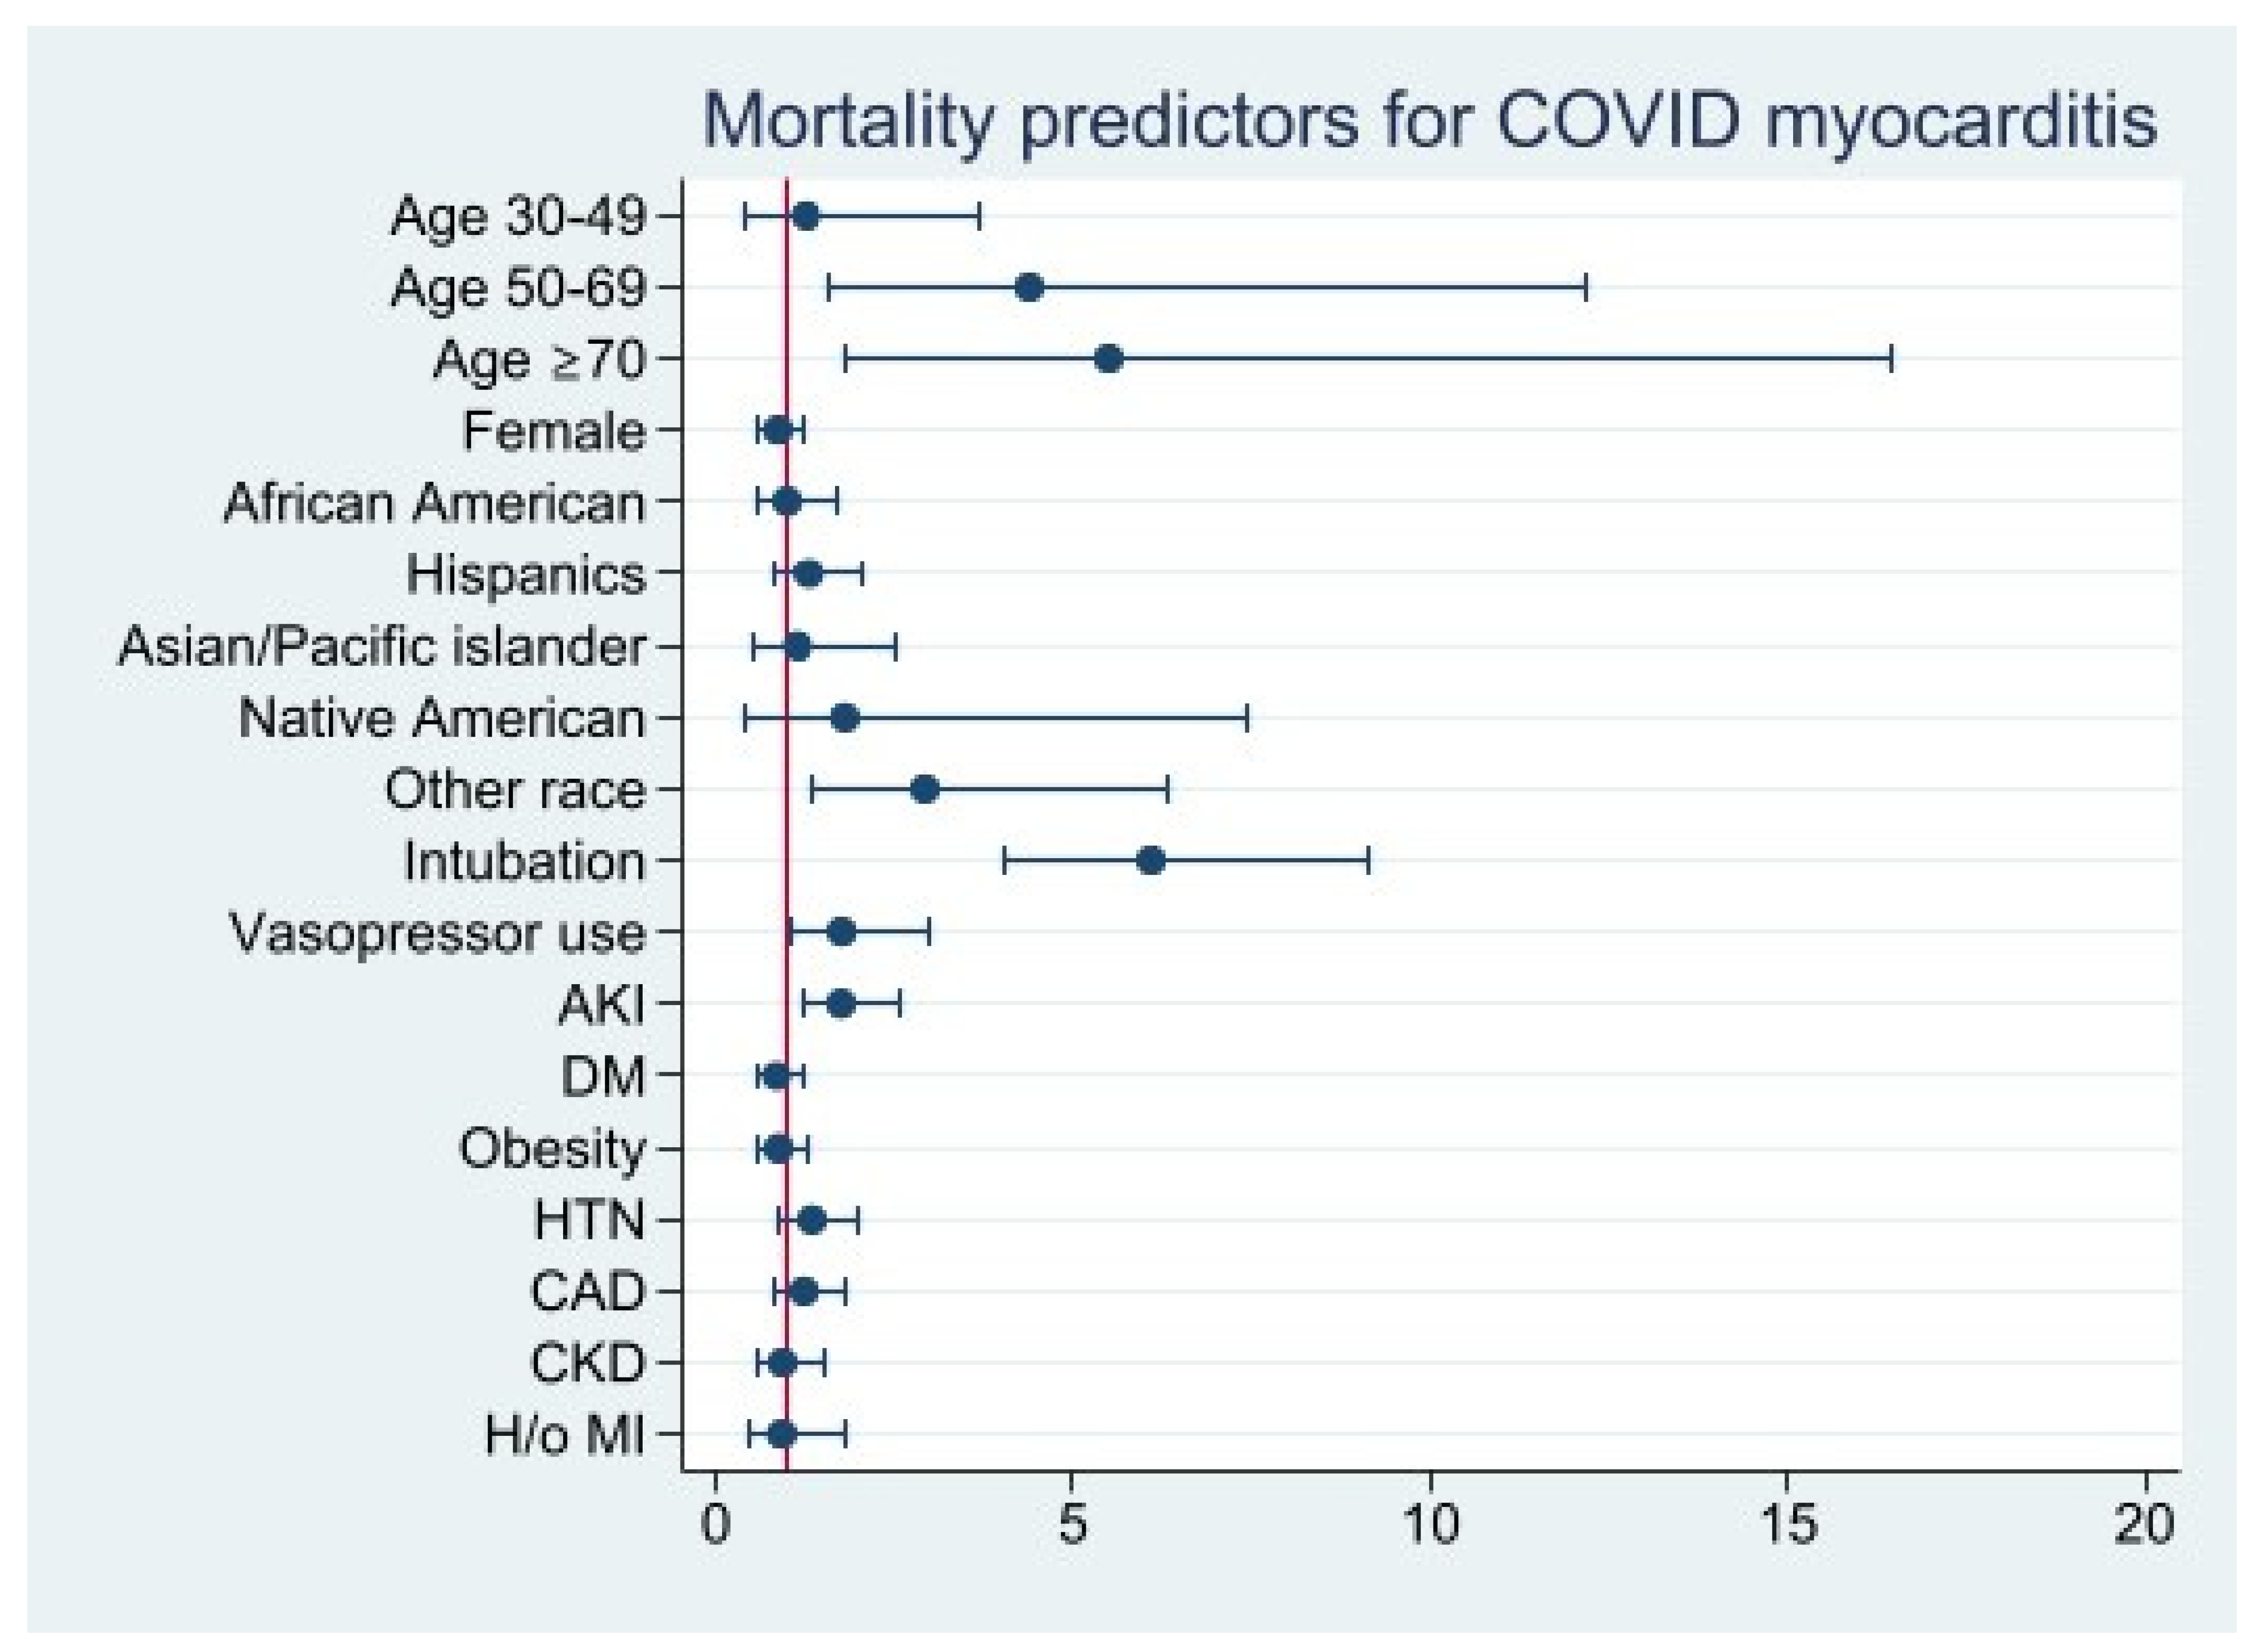Click the Age ≥70 odds ratio dot

click(1108, 359)
